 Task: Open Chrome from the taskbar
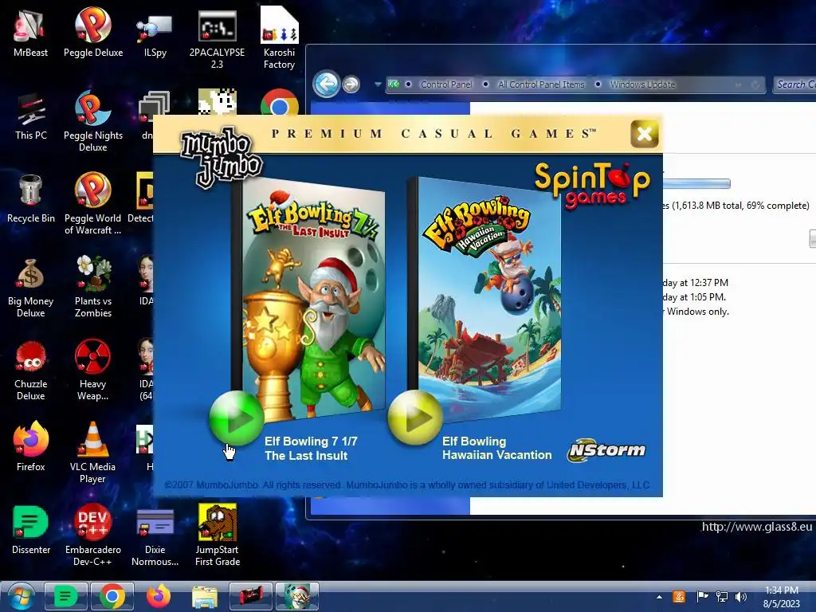tap(112, 596)
